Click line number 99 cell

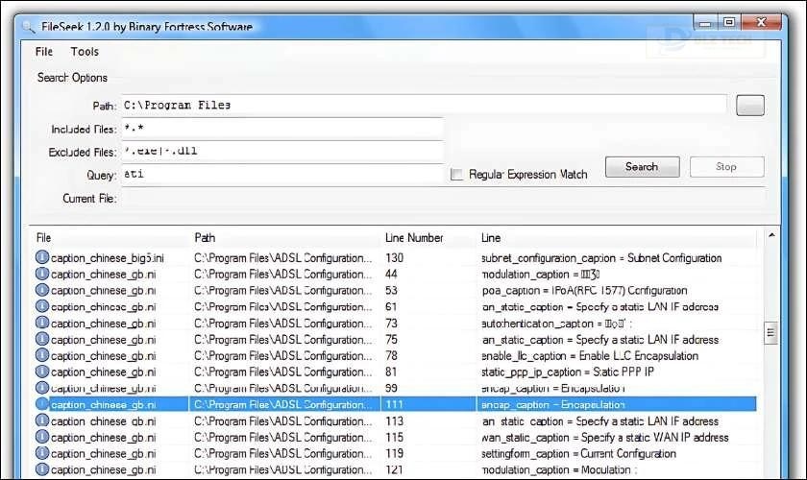[391, 389]
